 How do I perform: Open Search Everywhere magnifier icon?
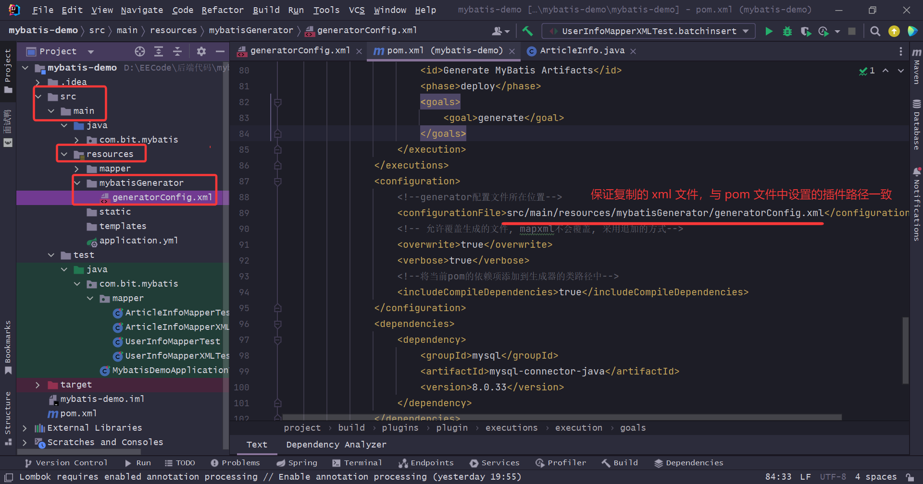875,31
